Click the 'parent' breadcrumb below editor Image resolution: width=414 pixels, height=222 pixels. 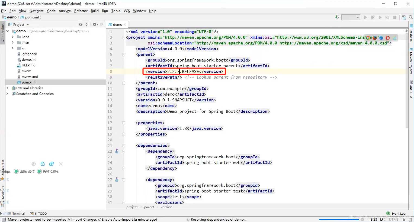[x=149, y=207]
